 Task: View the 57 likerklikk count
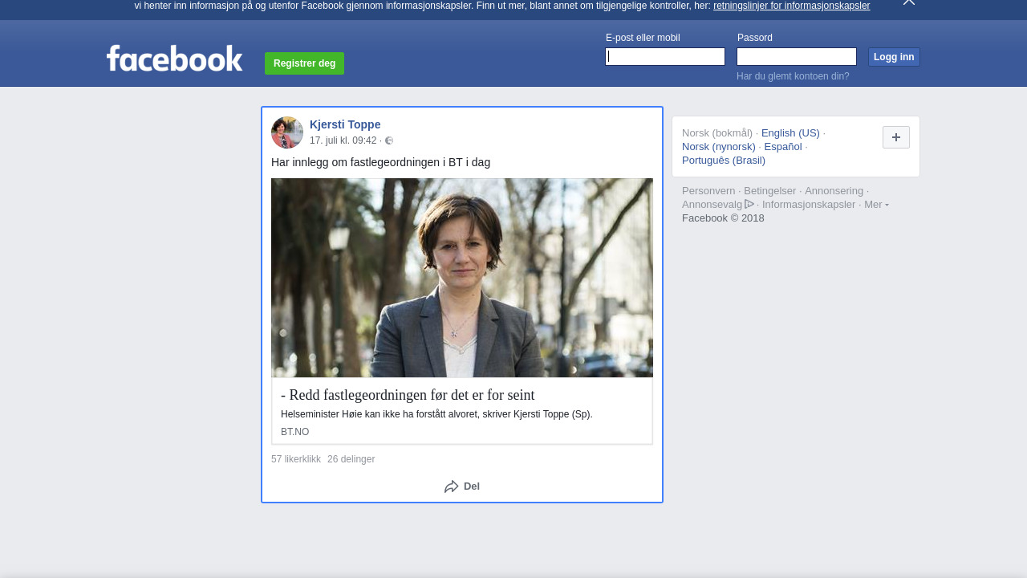[x=296, y=459]
